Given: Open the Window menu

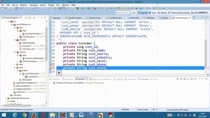Looking at the screenshot, I should click(x=65, y=5).
